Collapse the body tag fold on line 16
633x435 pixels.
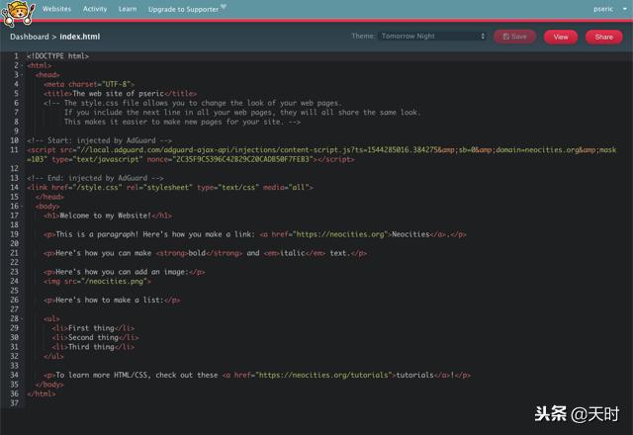pyautogui.click(x=22, y=207)
